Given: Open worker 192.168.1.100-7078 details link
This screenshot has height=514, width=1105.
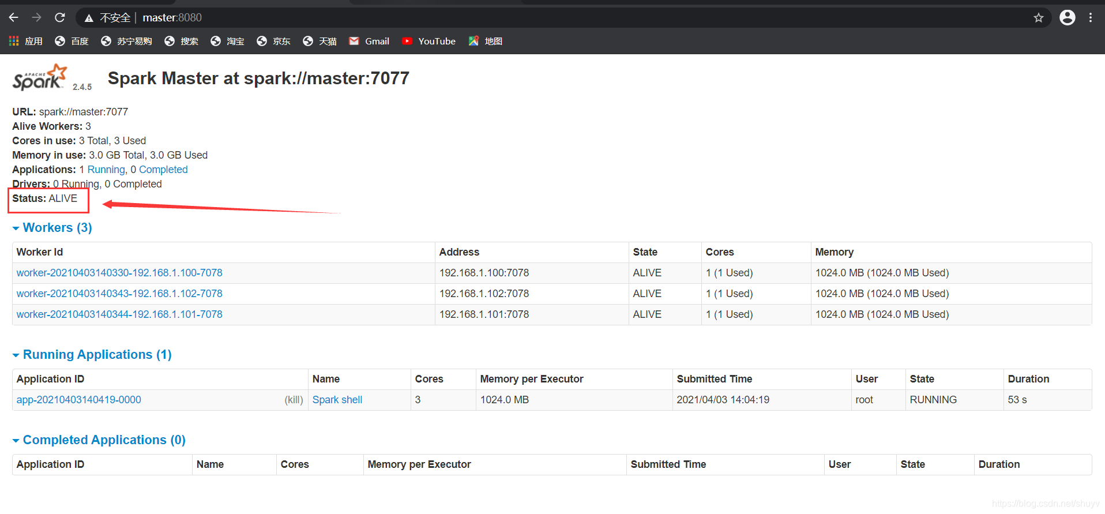Looking at the screenshot, I should coord(119,273).
